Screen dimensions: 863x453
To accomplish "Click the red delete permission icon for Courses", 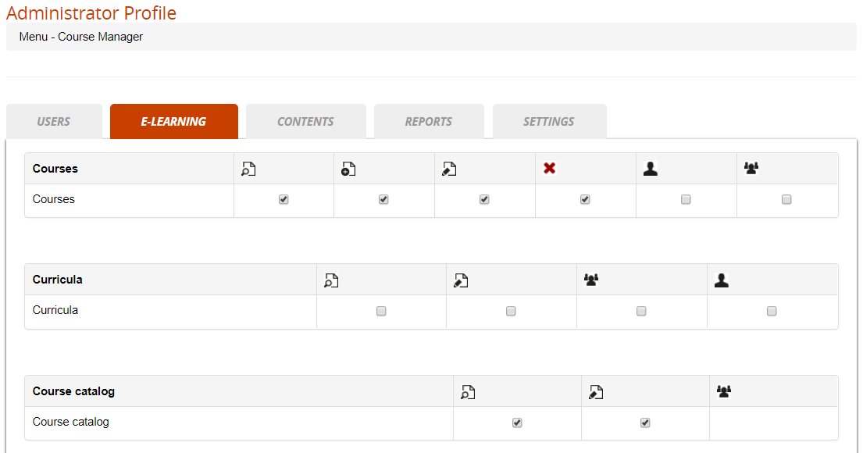I will (x=549, y=168).
